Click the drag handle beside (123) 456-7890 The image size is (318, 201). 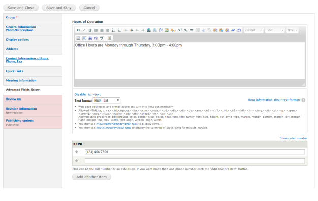[x=77, y=152]
